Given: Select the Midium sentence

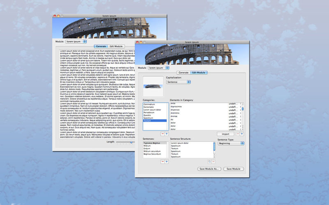Looking at the screenshot, I should tap(155, 146).
